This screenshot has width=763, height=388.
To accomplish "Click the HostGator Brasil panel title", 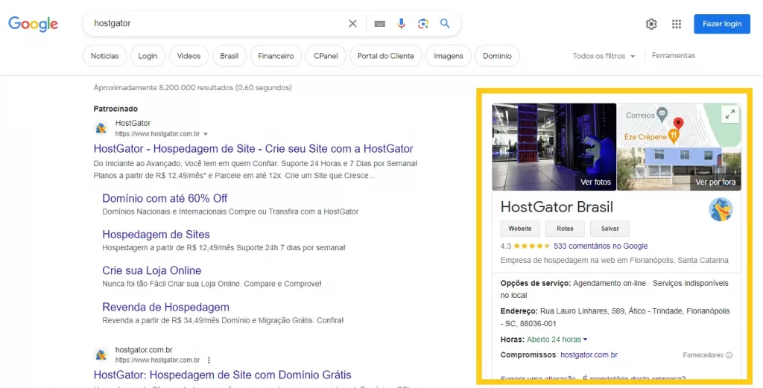I will click(557, 207).
